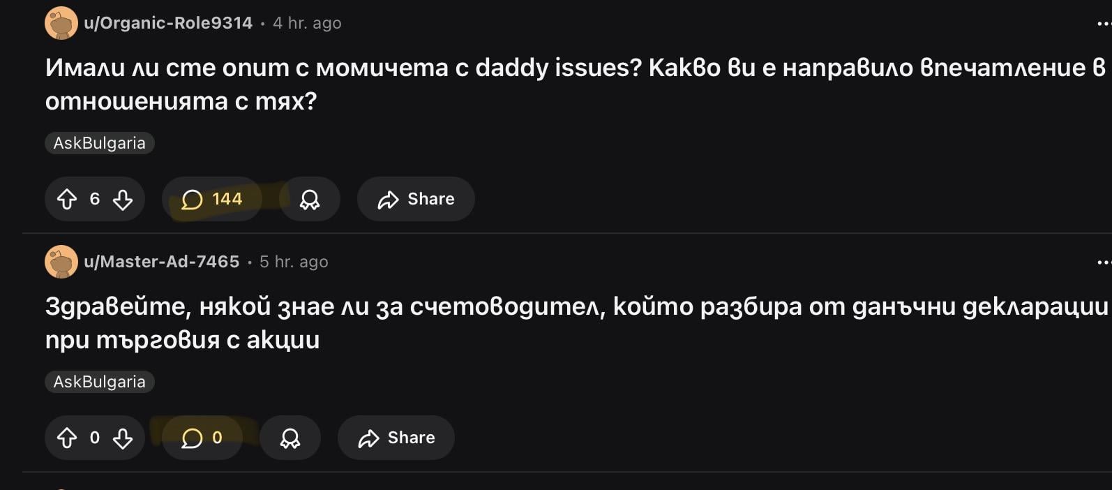1112x490 pixels.
Task: Click the Master-Ad-7465 avatar image
Action: point(61,262)
